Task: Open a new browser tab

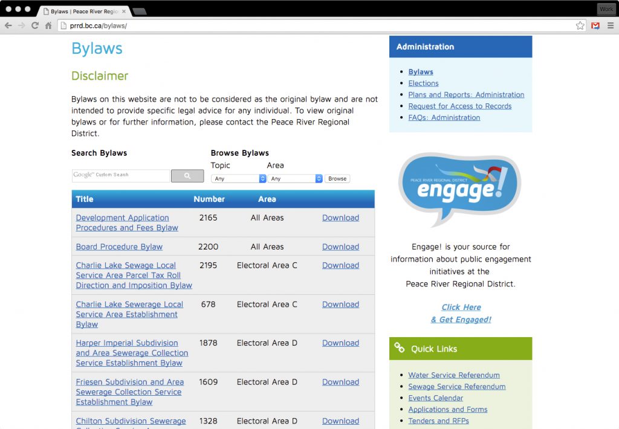Action: tap(139, 11)
